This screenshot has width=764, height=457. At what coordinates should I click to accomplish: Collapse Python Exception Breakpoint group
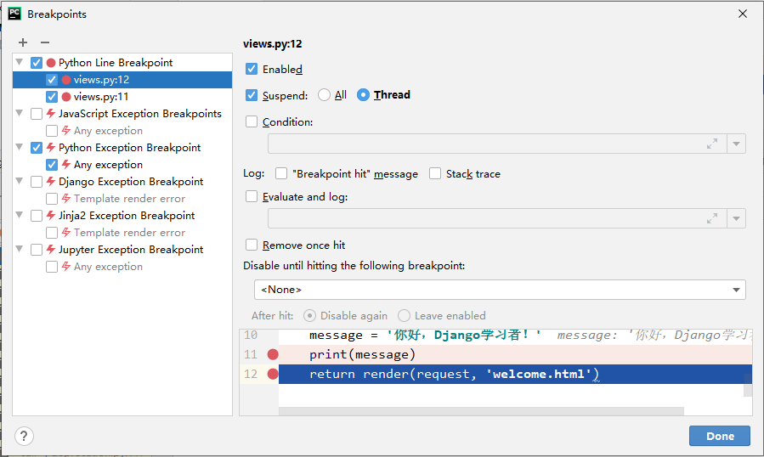(x=20, y=147)
